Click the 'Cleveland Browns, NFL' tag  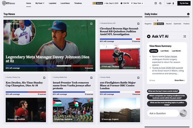[108, 23]
